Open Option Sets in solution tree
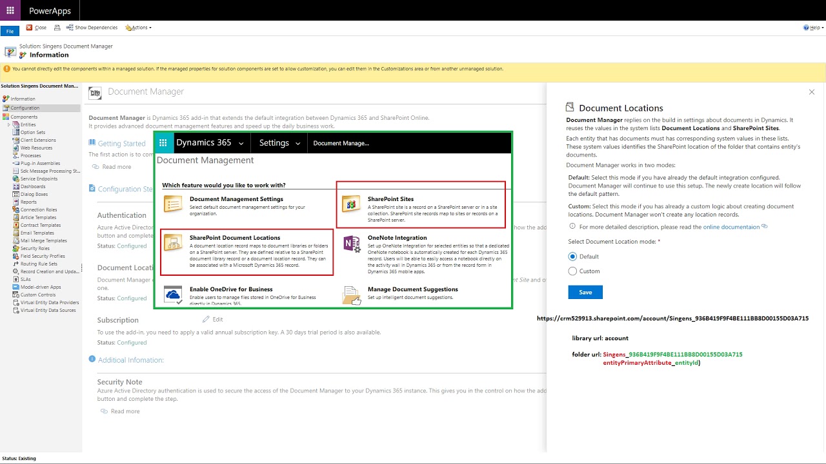 click(x=33, y=132)
